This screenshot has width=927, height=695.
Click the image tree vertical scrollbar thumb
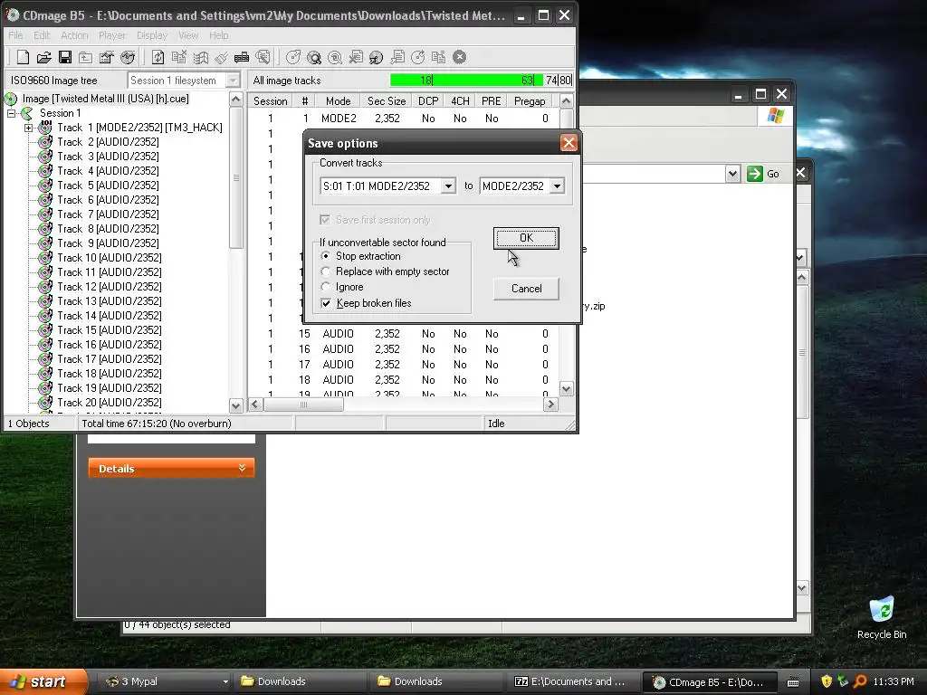236,177
